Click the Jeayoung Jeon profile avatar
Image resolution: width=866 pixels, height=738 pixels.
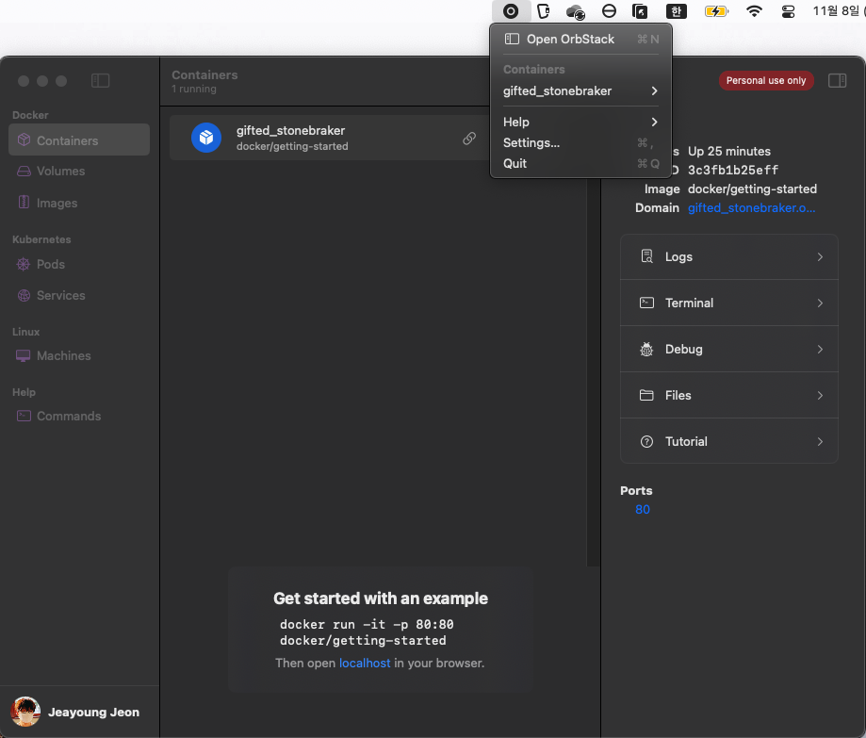pos(25,712)
